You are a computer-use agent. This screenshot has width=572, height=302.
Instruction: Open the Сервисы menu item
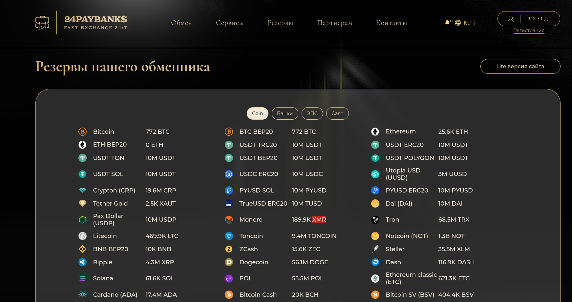tap(230, 23)
